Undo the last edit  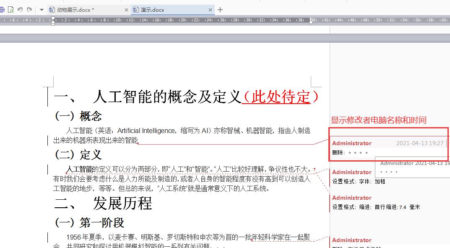coord(20,10)
